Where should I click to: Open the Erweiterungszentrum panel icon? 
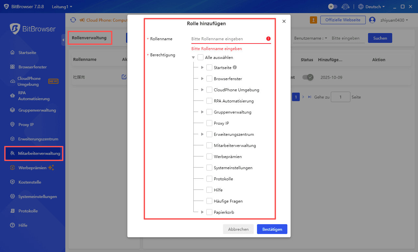tap(11, 139)
